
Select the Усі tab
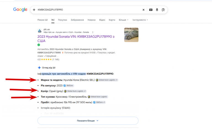point(53,20)
